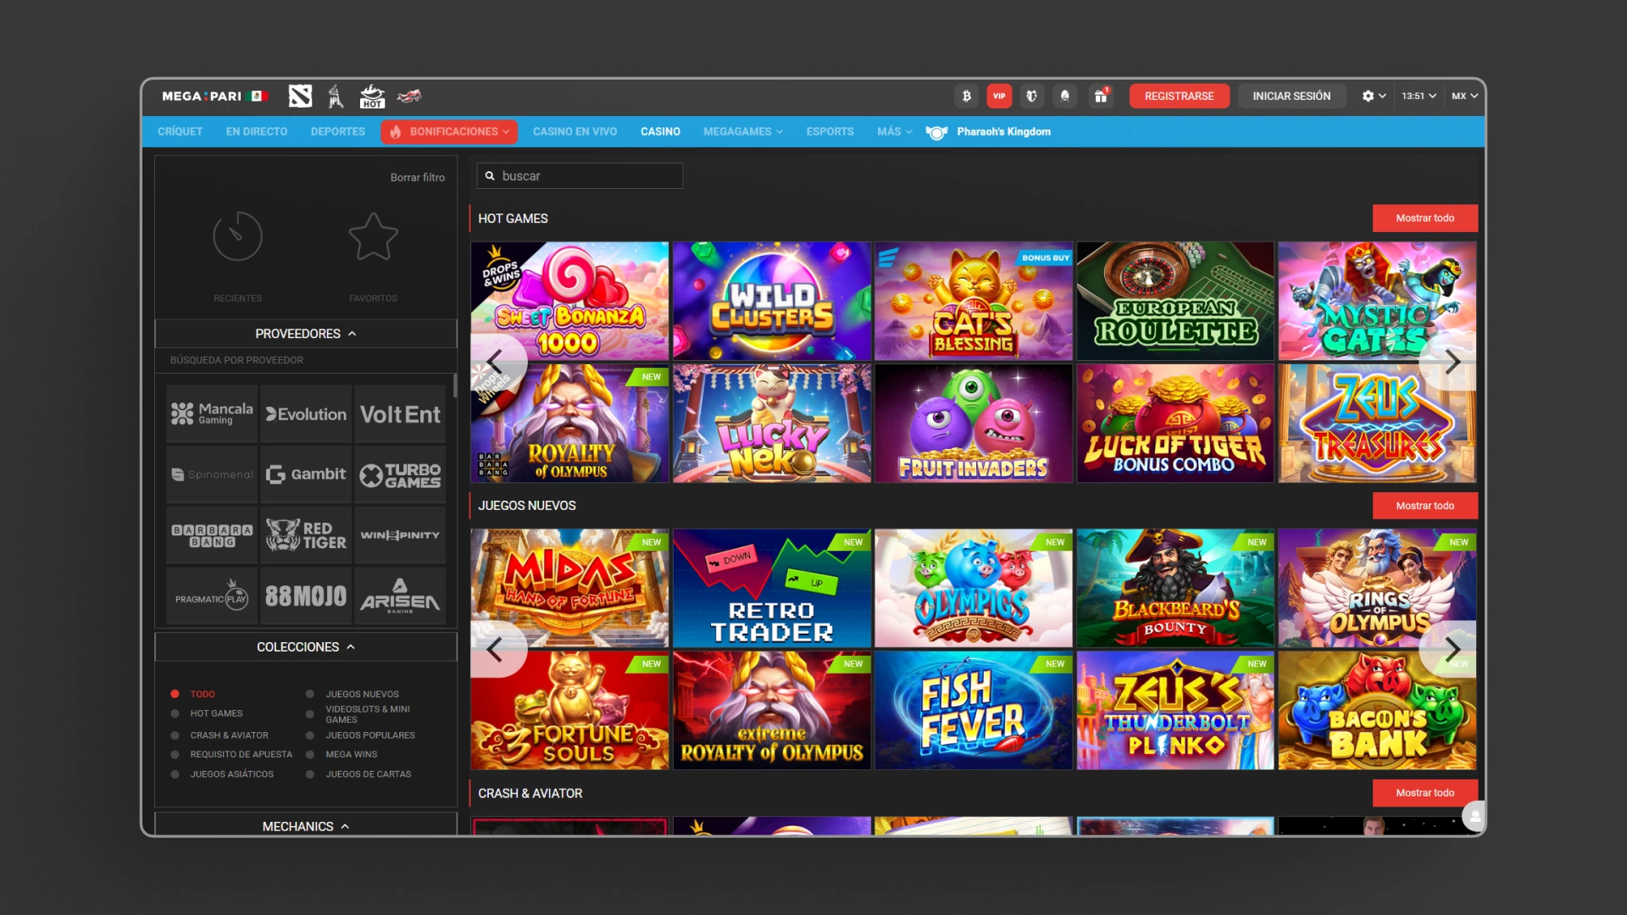Select Red Tiger provider logo

pyautogui.click(x=306, y=535)
